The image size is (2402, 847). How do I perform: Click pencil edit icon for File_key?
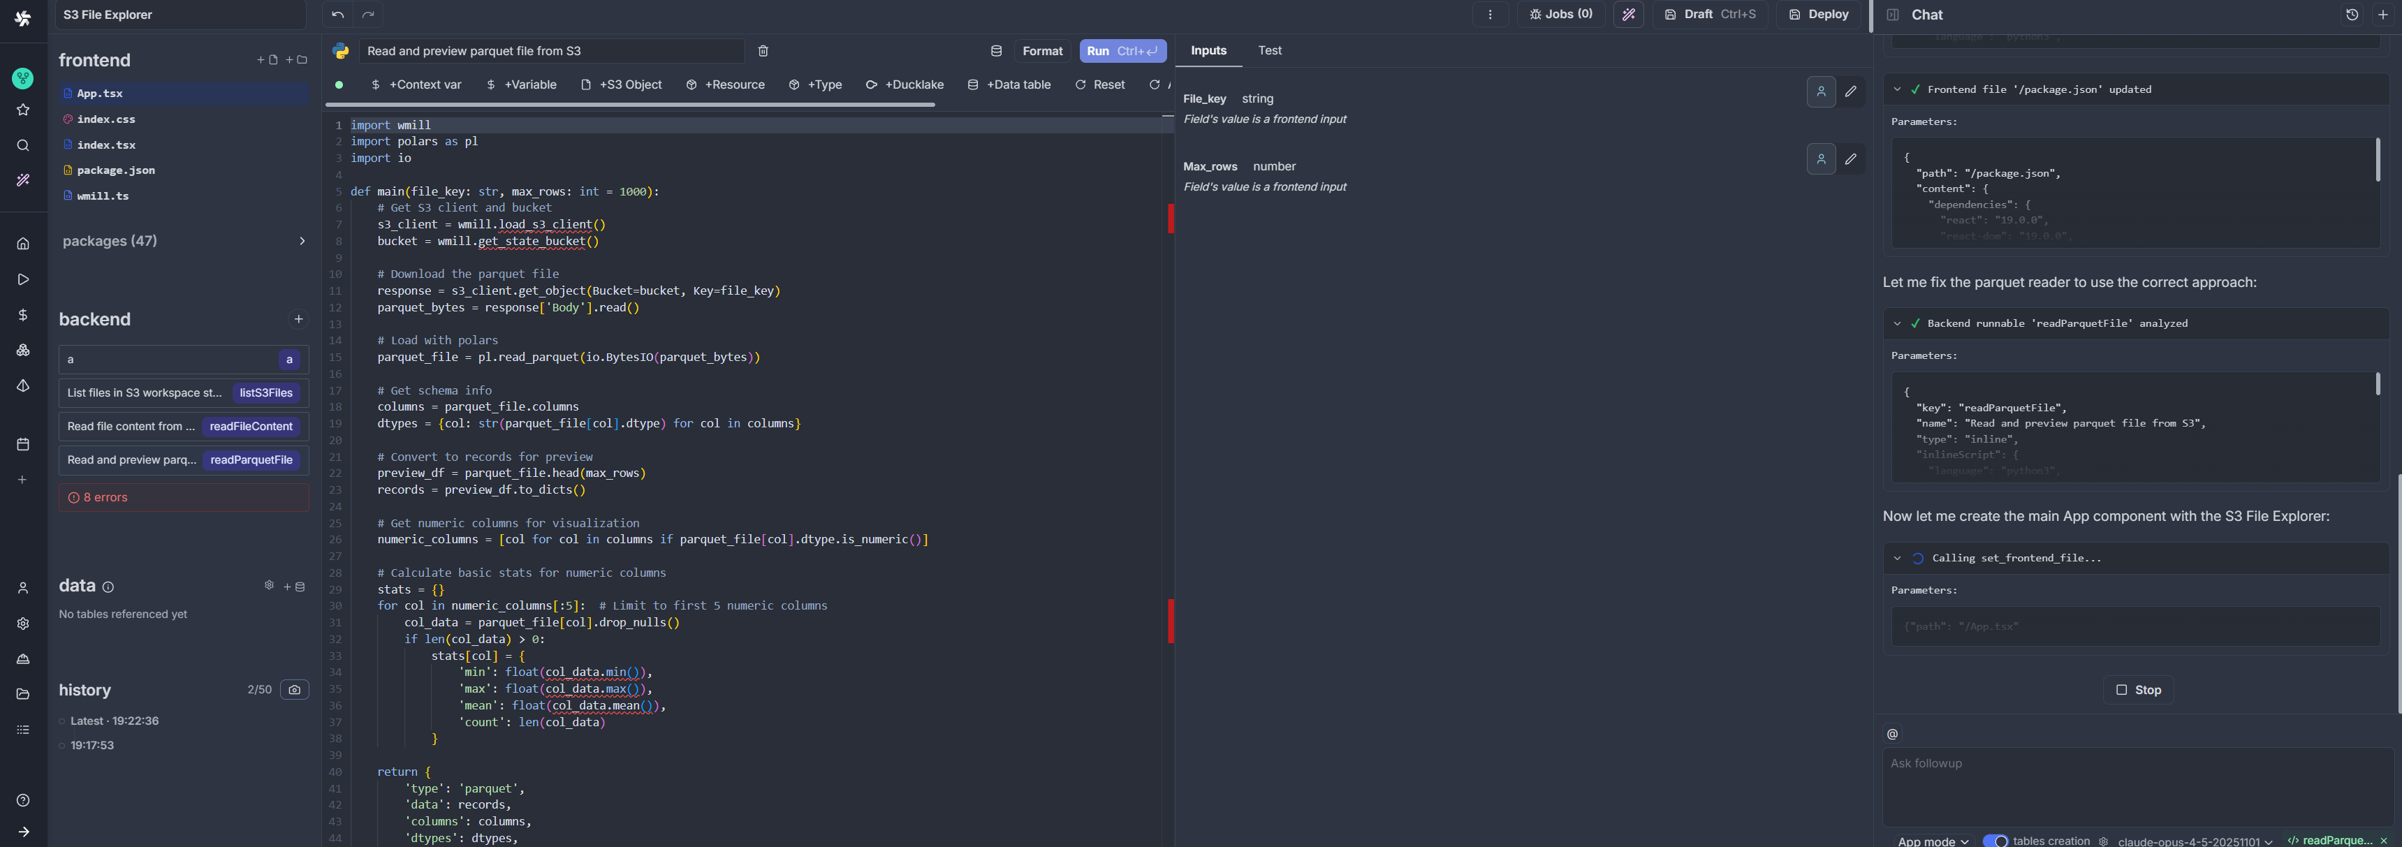coord(1850,91)
